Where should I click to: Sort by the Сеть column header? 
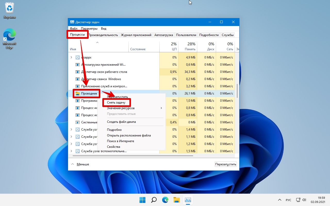(x=225, y=46)
